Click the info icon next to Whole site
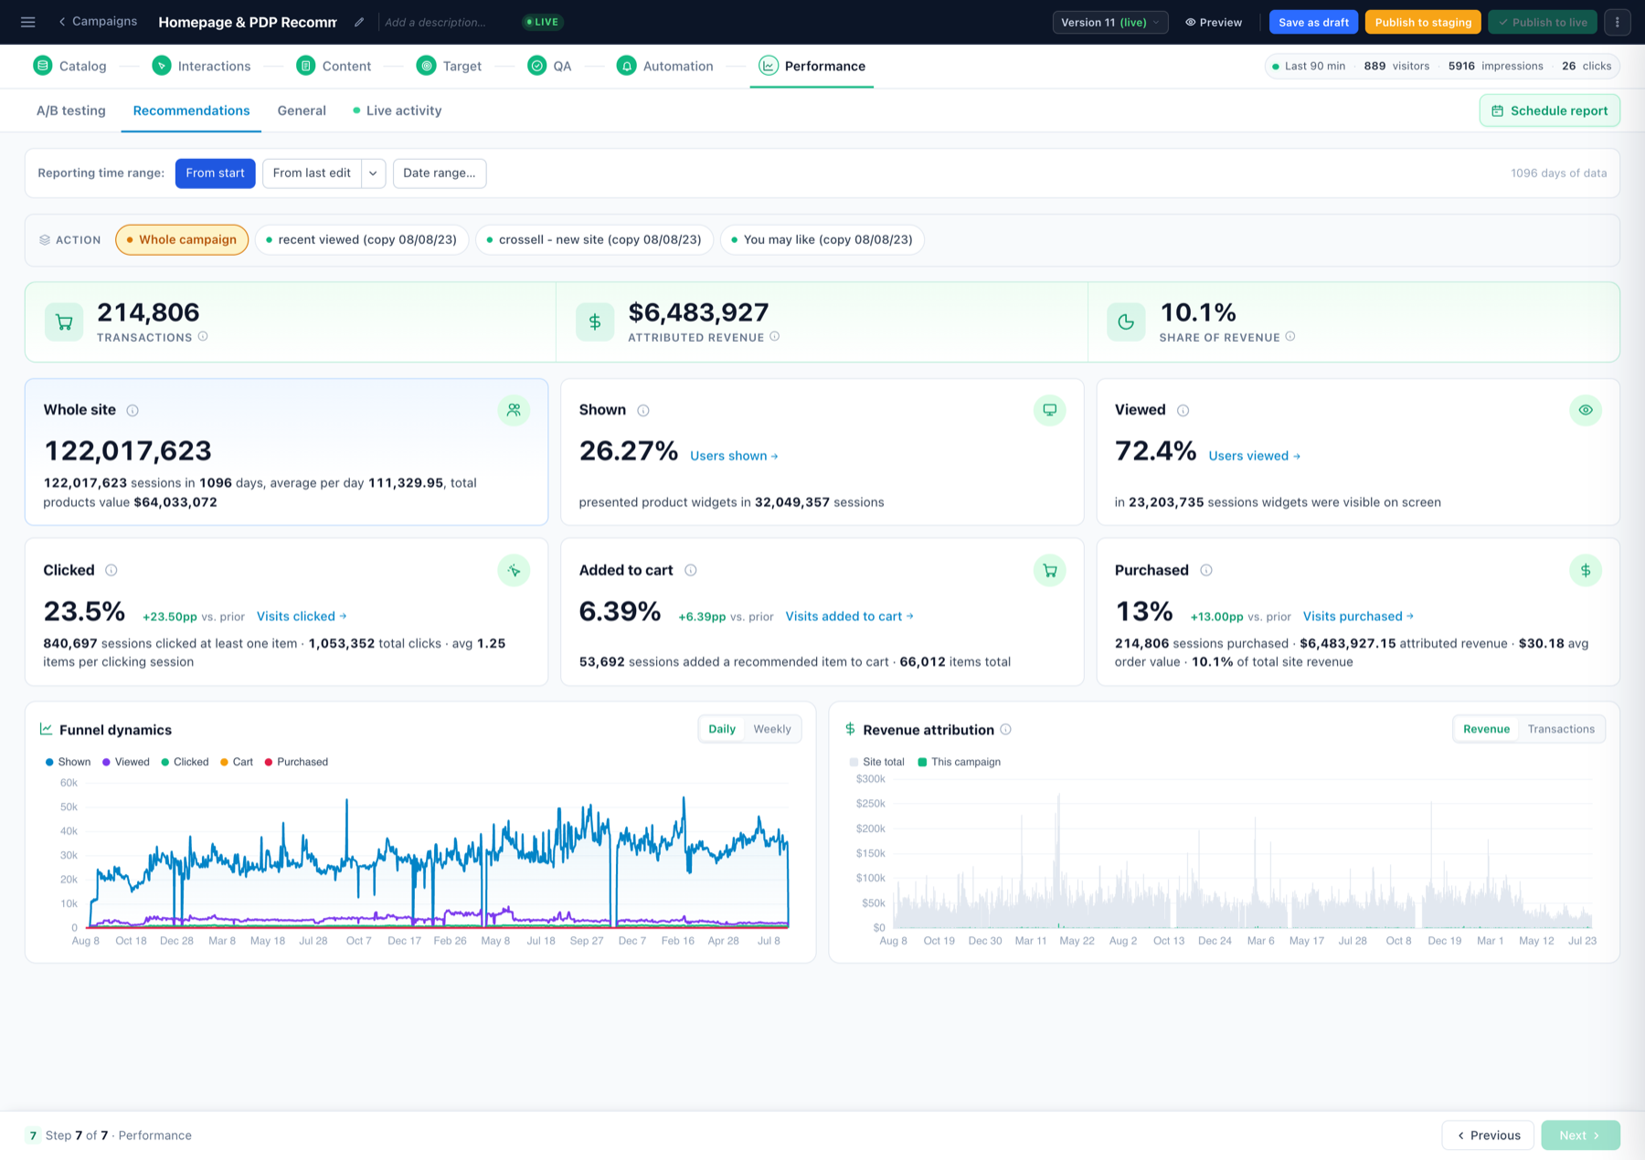The image size is (1645, 1160). pyautogui.click(x=133, y=410)
